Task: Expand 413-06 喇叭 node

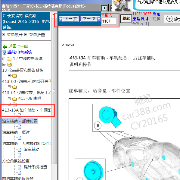Action: click(9, 99)
